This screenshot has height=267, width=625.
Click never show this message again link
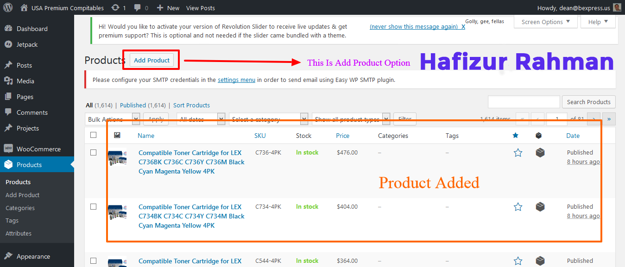tap(417, 26)
